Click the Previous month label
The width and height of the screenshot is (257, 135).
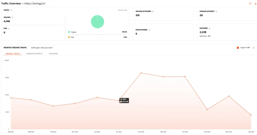pyautogui.click(x=122, y=10)
